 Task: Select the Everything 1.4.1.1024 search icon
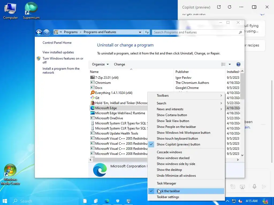coord(92,93)
